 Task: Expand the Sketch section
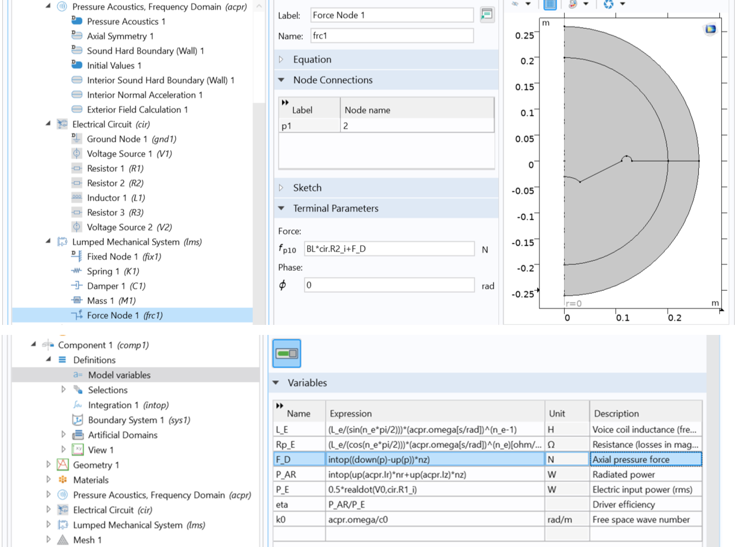tap(282, 187)
